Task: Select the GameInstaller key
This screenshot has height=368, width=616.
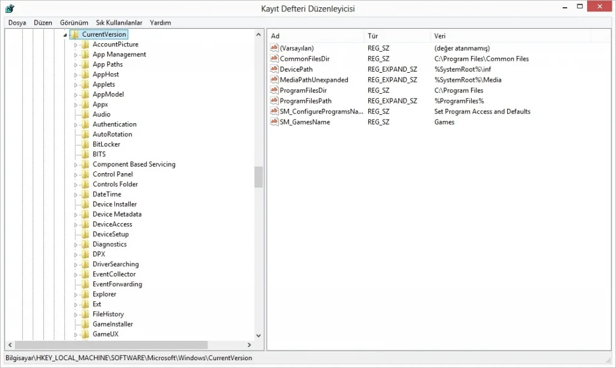Action: click(112, 324)
